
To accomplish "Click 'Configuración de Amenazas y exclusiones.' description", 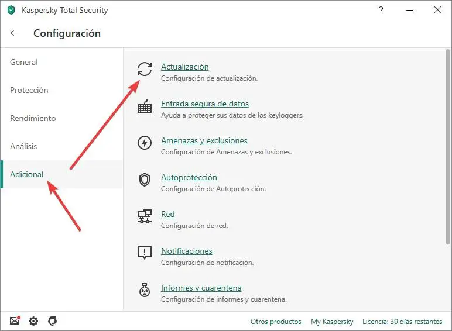I will pyautogui.click(x=226, y=152).
